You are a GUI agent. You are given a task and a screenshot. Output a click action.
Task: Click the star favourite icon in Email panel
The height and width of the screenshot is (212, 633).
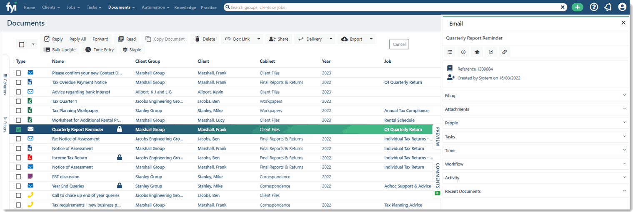coord(477,52)
